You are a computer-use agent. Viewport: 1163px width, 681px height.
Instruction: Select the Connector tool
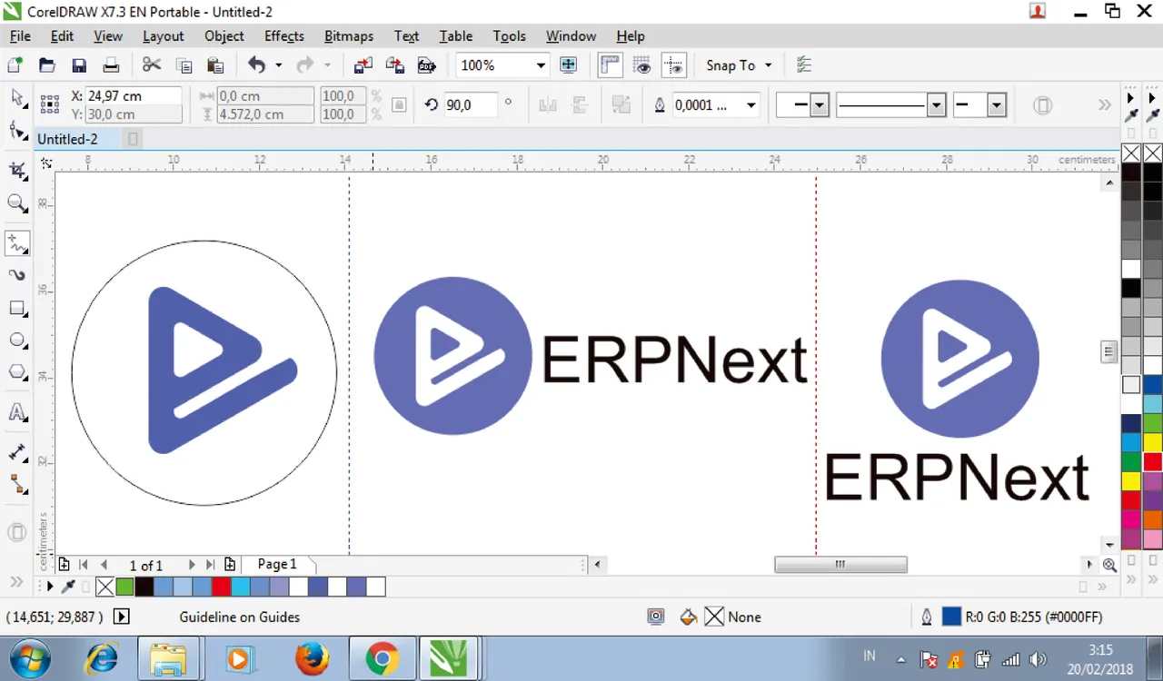click(x=16, y=484)
